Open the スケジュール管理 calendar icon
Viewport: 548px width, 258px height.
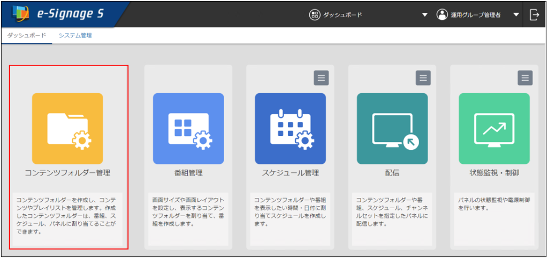(x=291, y=128)
